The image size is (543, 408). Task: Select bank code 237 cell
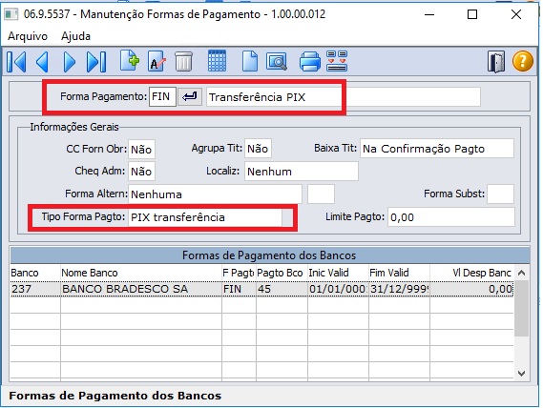(35, 289)
